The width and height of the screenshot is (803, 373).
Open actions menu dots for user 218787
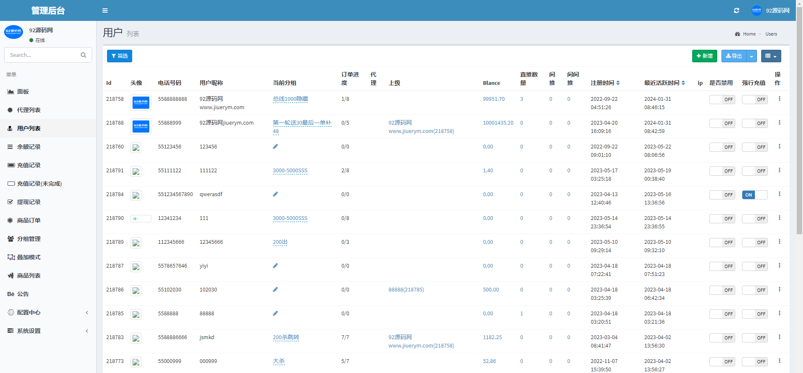pos(779,266)
